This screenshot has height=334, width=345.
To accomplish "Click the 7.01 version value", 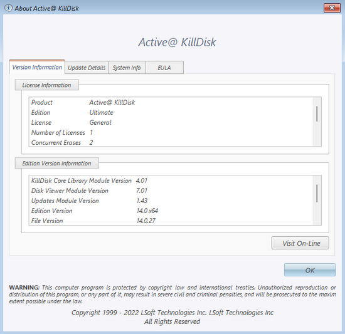I will coord(142,190).
